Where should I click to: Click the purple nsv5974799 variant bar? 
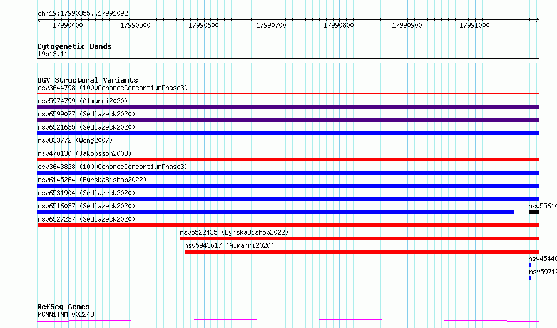click(288, 107)
